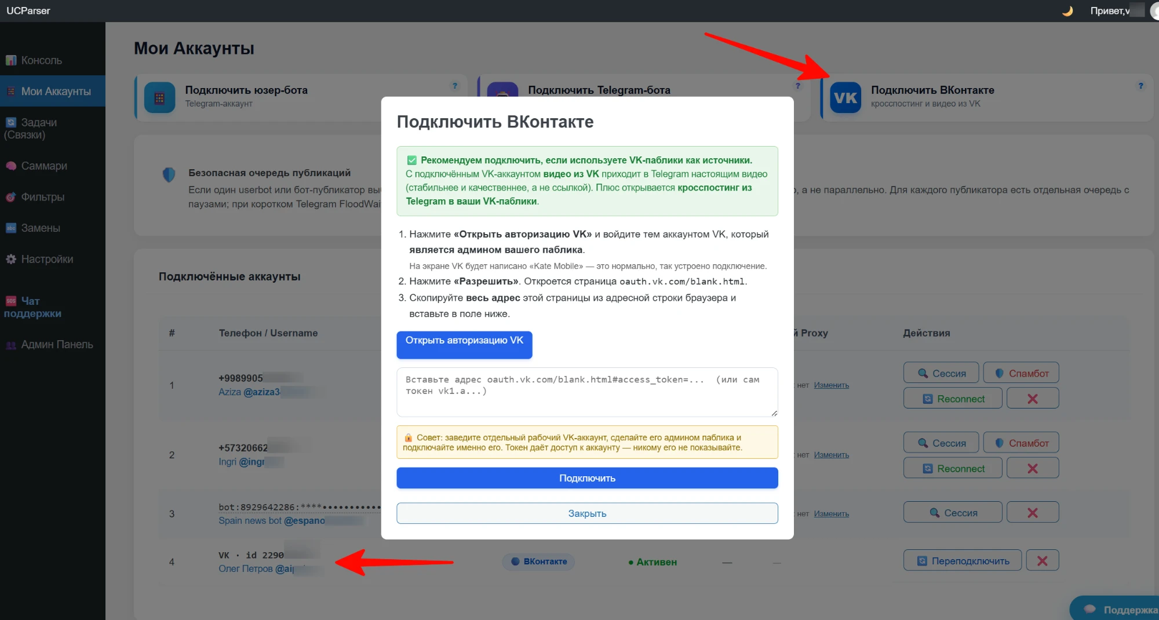Viewport: 1159px width, 620px height.
Task: Reconnect the Aziza account
Action: (953, 399)
